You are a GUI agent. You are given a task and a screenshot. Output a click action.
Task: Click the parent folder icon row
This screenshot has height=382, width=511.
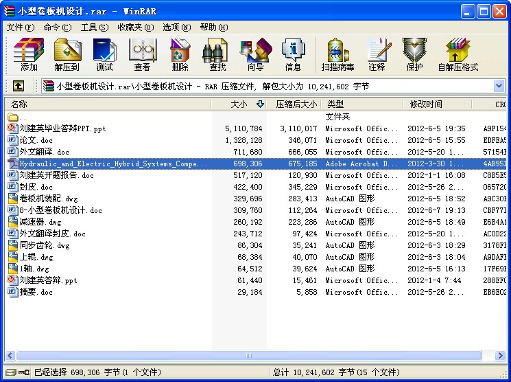[12, 117]
